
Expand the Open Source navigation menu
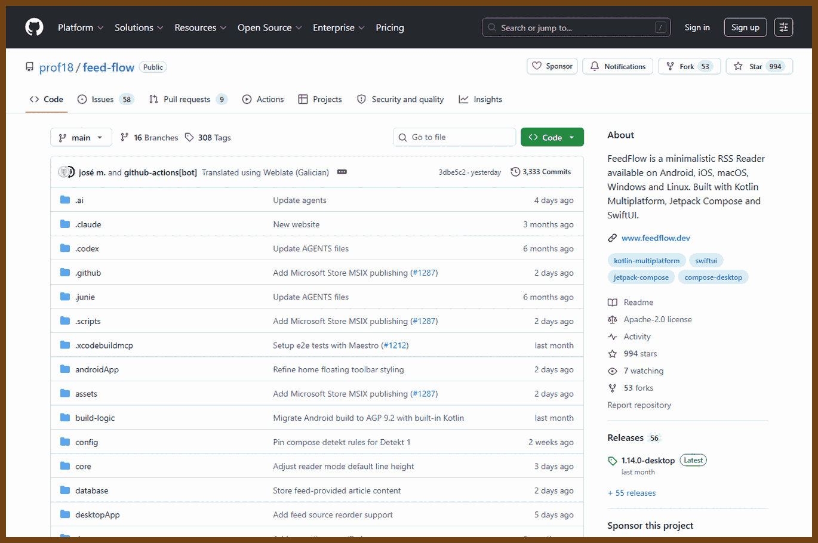(x=270, y=27)
